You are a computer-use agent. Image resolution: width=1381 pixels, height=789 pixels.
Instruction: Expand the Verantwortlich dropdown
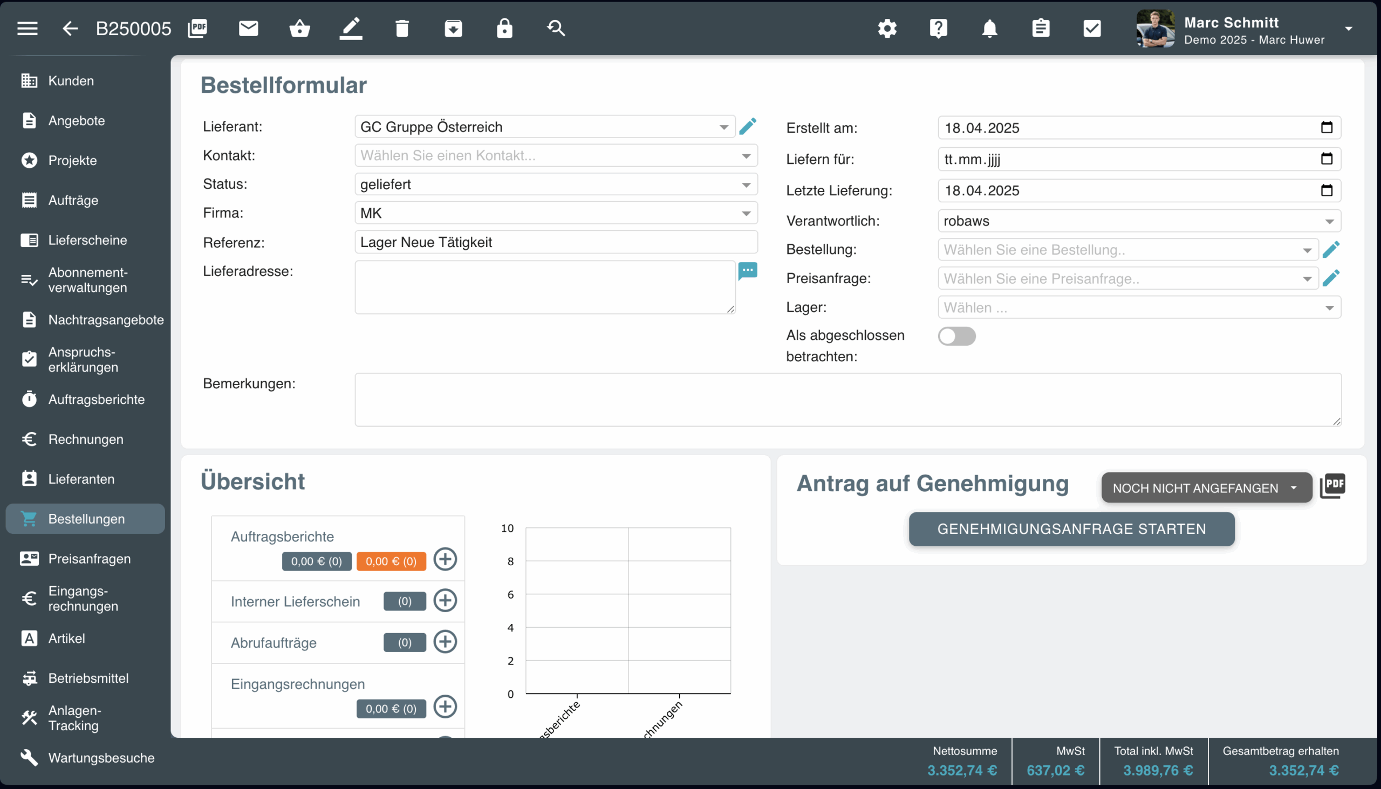(1139, 221)
